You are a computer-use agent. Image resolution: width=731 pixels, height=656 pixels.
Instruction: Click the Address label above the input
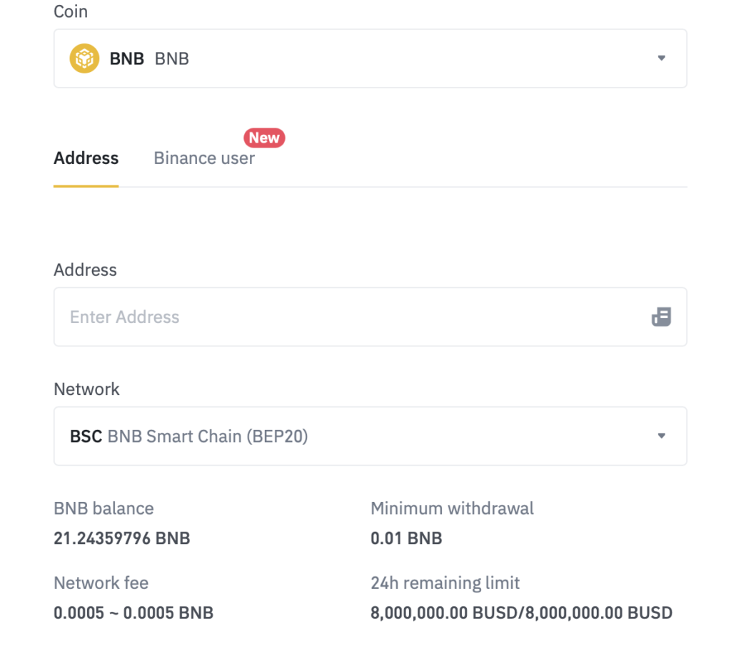click(85, 270)
